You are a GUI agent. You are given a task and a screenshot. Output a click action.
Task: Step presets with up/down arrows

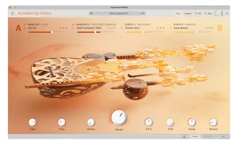click(x=143, y=13)
